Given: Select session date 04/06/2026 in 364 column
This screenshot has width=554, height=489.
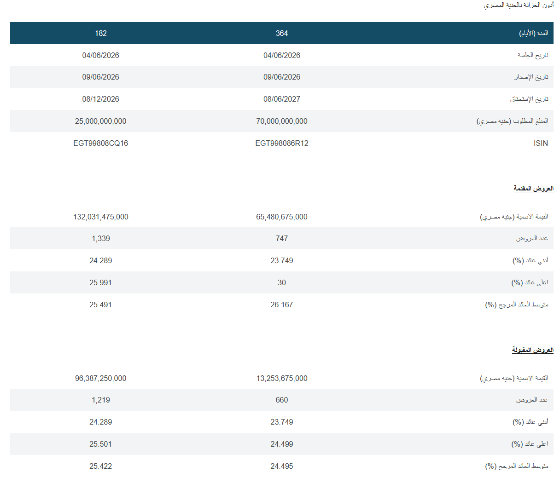Looking at the screenshot, I should coord(282,55).
